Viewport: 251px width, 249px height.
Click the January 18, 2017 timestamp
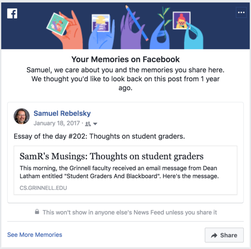57,123
